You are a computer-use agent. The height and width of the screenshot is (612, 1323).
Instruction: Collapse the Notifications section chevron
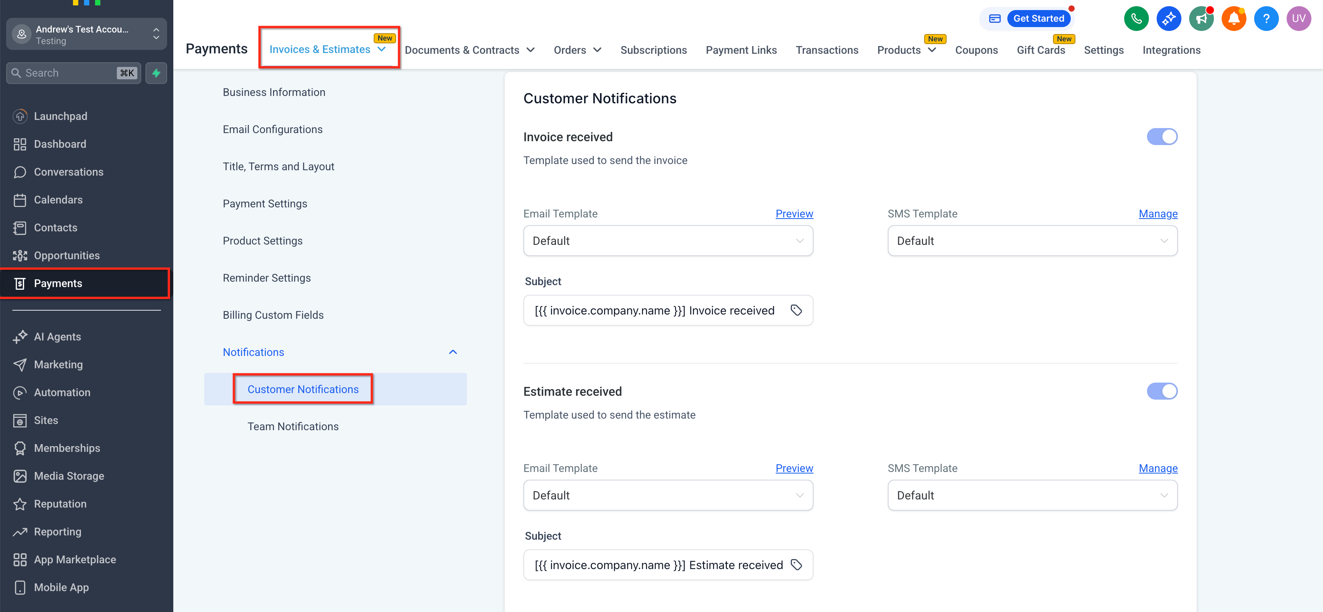click(x=453, y=352)
